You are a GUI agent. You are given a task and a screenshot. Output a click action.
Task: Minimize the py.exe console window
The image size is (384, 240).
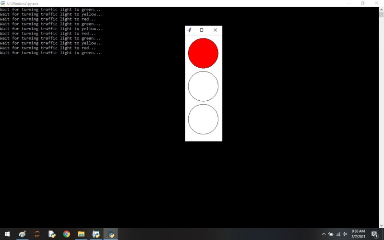click(349, 3)
